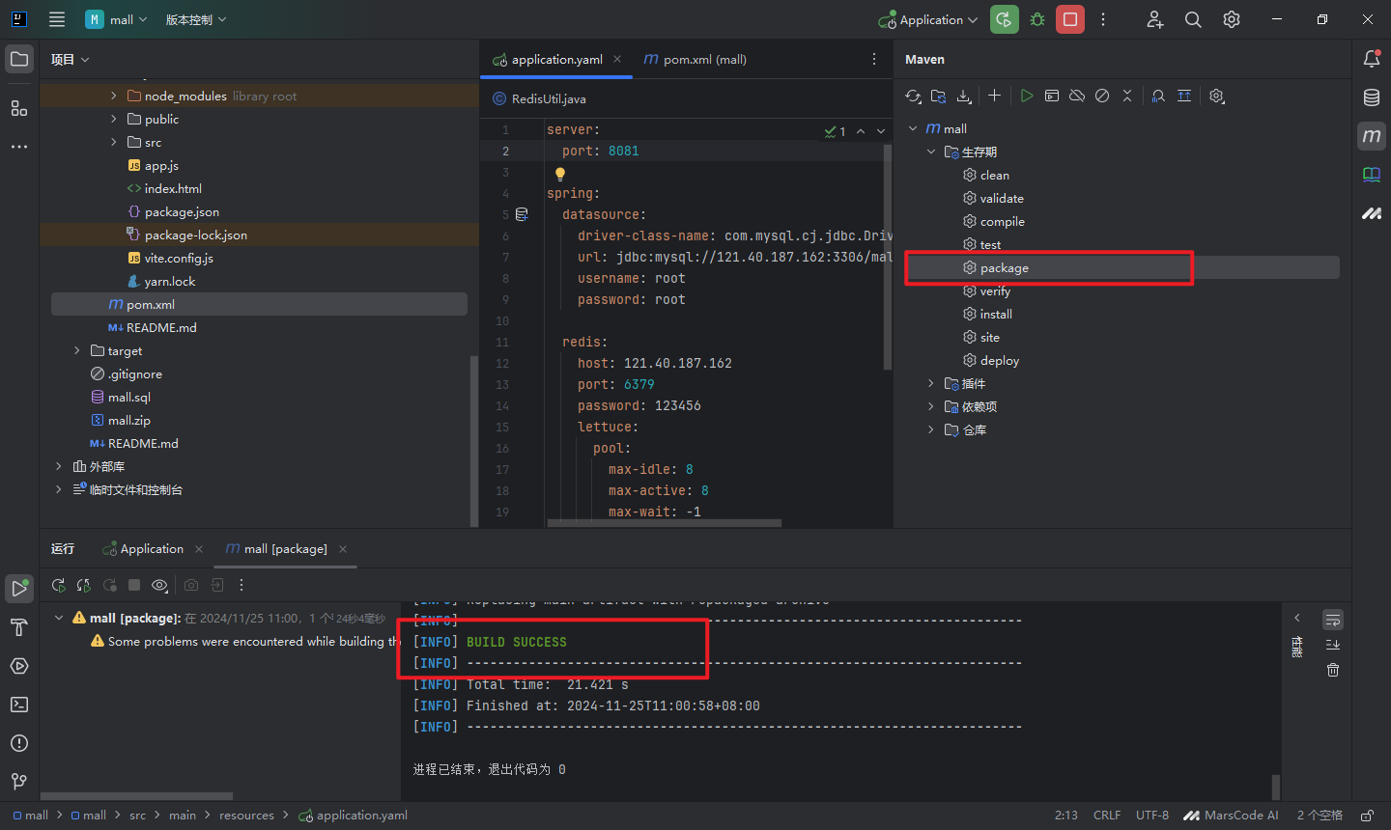Image resolution: width=1391 pixels, height=830 pixels.
Task: Toggle Maven skip tests mode
Action: pyautogui.click(x=1102, y=97)
